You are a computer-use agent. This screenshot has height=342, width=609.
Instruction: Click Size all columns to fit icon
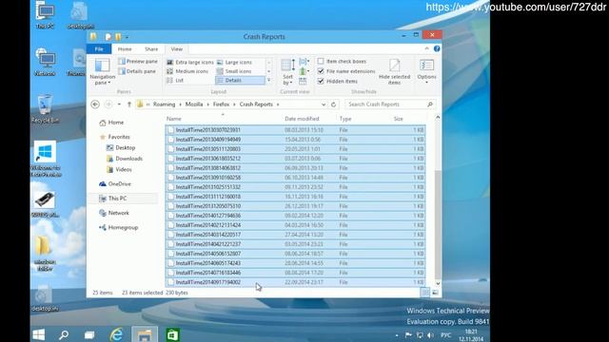click(303, 81)
